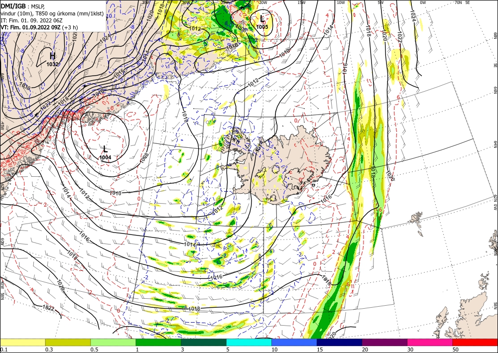
Task: Click the '0.5' legend value
Action: tap(94, 350)
